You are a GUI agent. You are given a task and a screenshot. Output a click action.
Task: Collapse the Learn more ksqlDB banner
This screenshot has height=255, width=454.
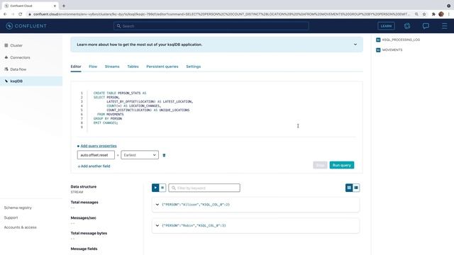tap(355, 45)
